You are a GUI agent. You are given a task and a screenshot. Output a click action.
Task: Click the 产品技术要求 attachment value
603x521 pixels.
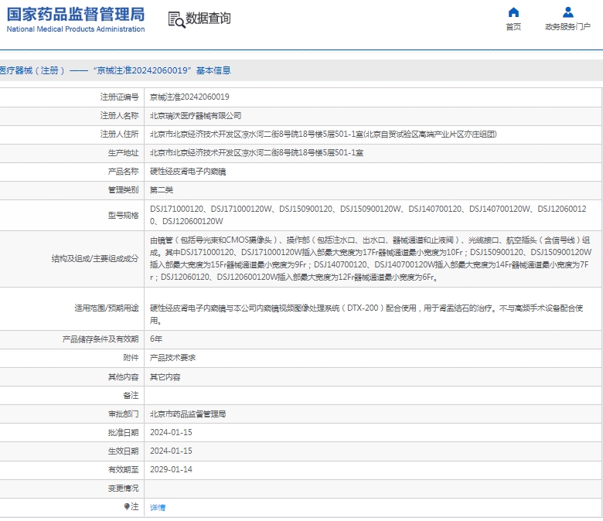coord(172,358)
